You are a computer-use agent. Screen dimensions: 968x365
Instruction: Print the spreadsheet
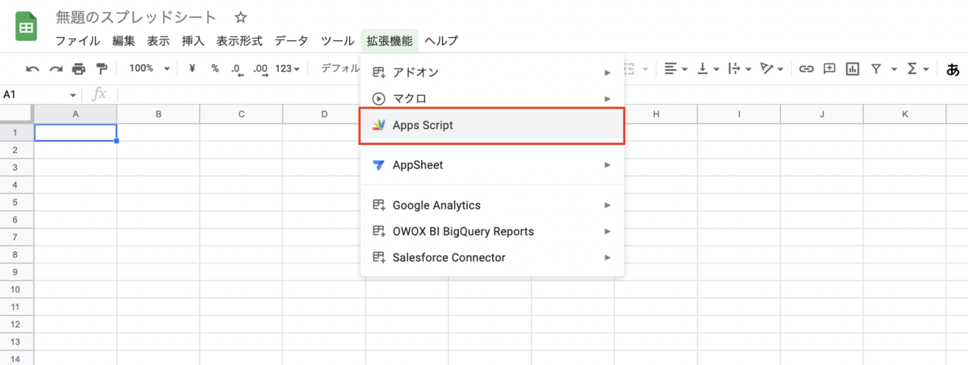(x=78, y=69)
